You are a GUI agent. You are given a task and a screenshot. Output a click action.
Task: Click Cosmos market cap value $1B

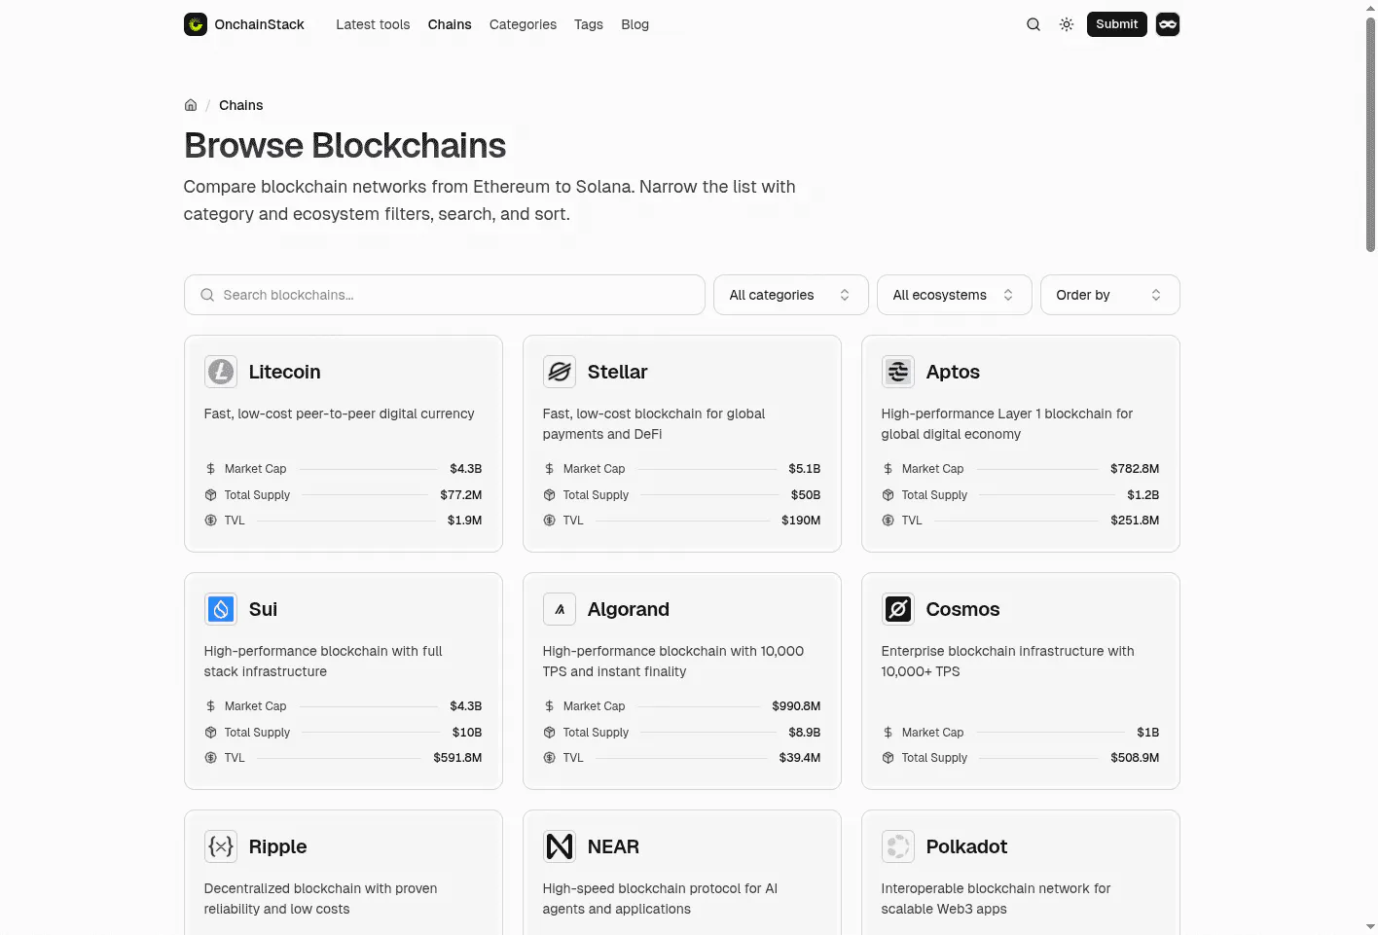1147,733
